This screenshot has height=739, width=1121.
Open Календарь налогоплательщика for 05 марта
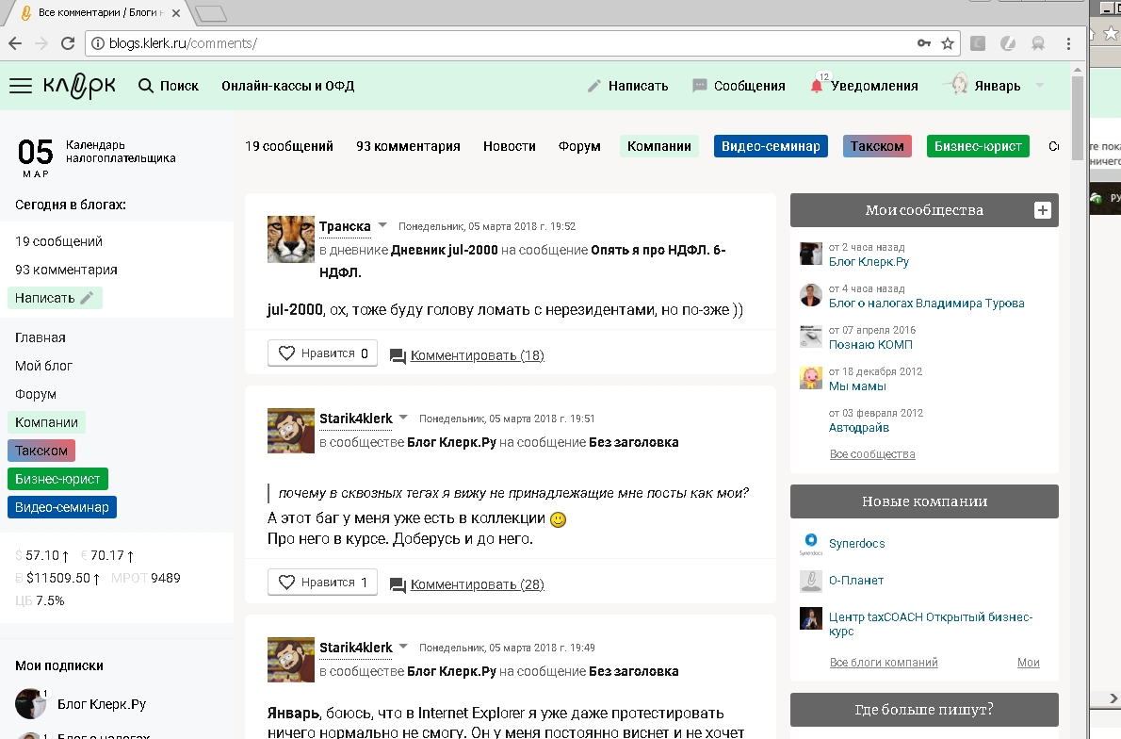click(96, 157)
